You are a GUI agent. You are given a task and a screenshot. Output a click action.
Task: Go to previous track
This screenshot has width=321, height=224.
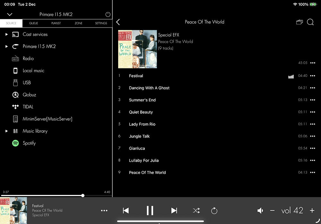(126, 211)
